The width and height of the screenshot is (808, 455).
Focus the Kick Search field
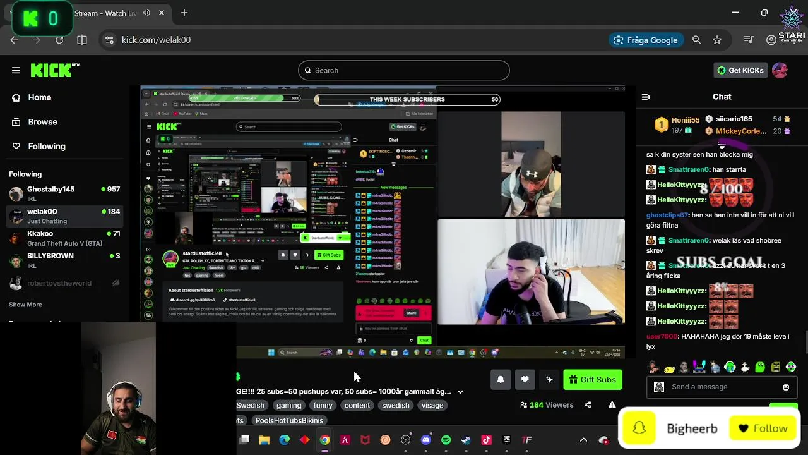(x=404, y=70)
